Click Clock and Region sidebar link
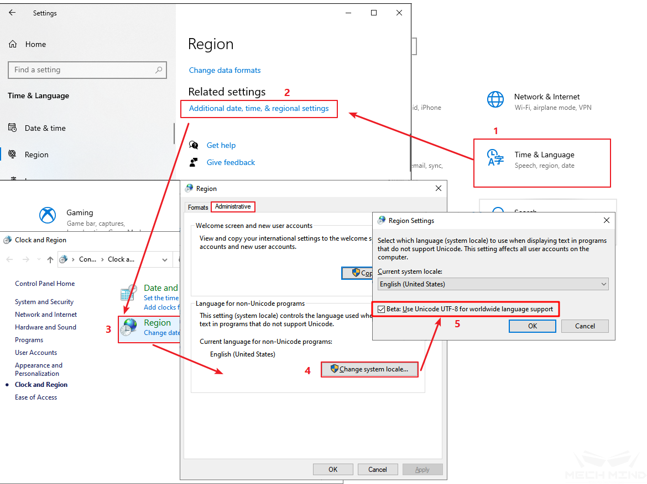The height and width of the screenshot is (484, 647). coord(41,384)
